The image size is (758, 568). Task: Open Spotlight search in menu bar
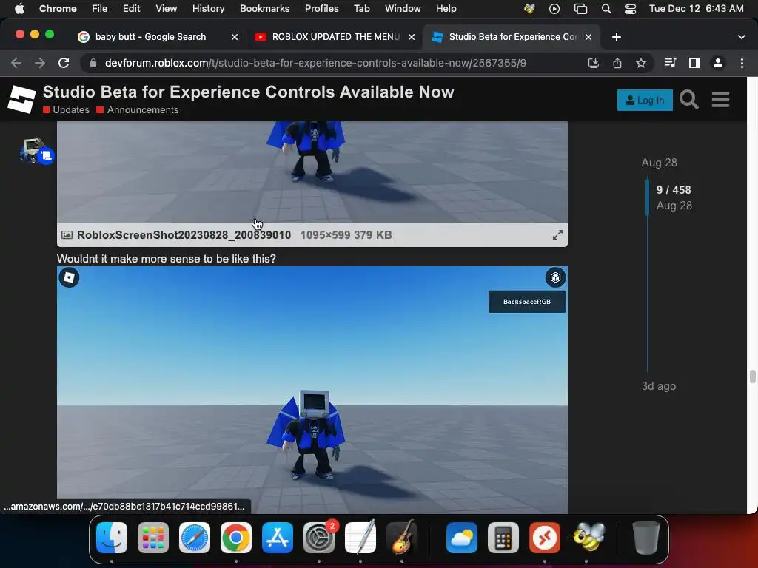pos(606,9)
